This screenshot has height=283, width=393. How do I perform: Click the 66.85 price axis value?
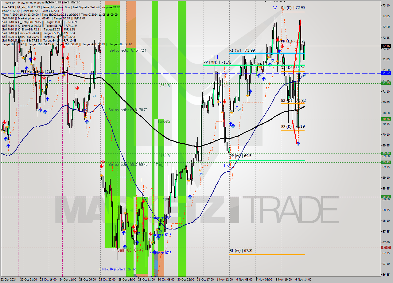[386, 274]
